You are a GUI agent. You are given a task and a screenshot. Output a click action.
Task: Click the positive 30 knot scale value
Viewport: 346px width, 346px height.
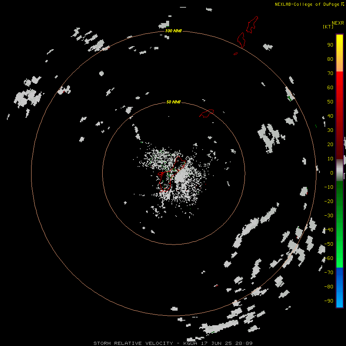[x=330, y=130]
